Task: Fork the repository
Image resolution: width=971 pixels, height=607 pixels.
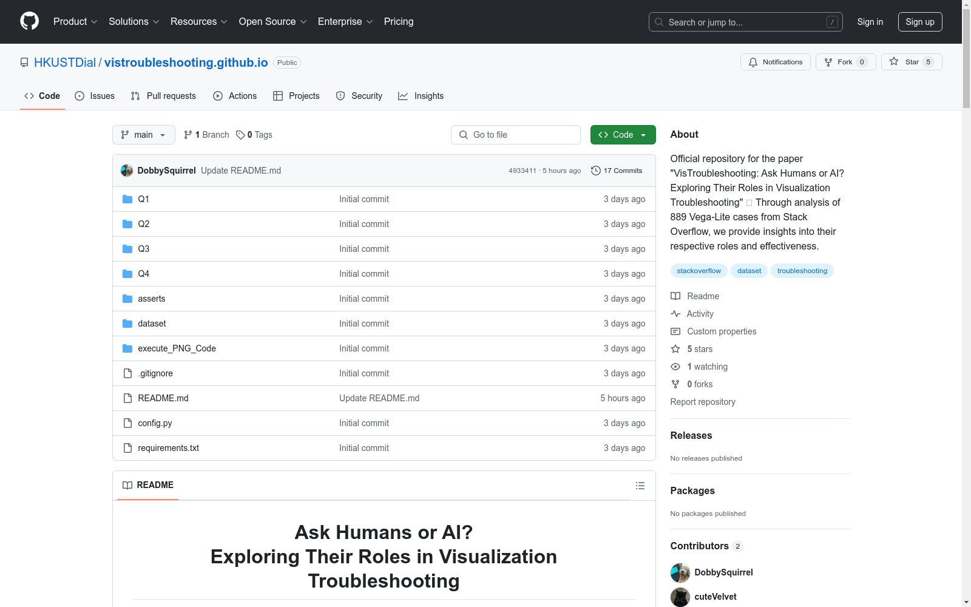Action: (845, 62)
